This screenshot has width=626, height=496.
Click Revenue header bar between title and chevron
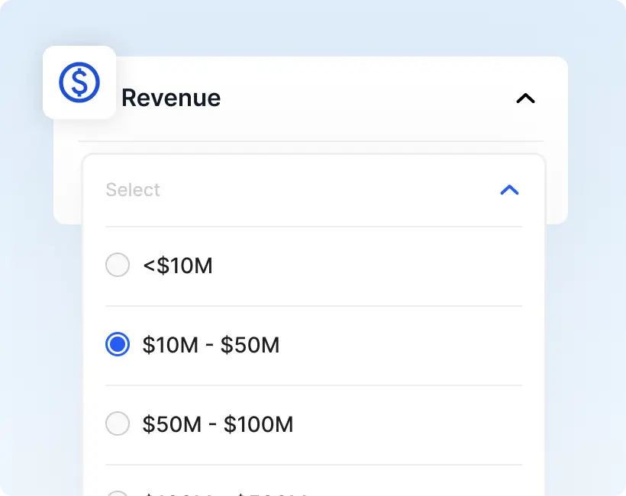point(366,98)
